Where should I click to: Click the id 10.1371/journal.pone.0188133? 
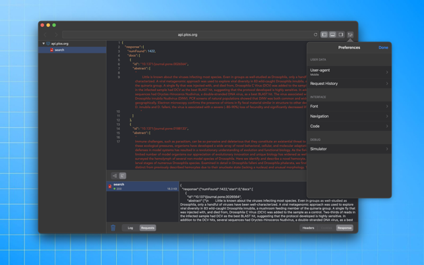point(164,129)
